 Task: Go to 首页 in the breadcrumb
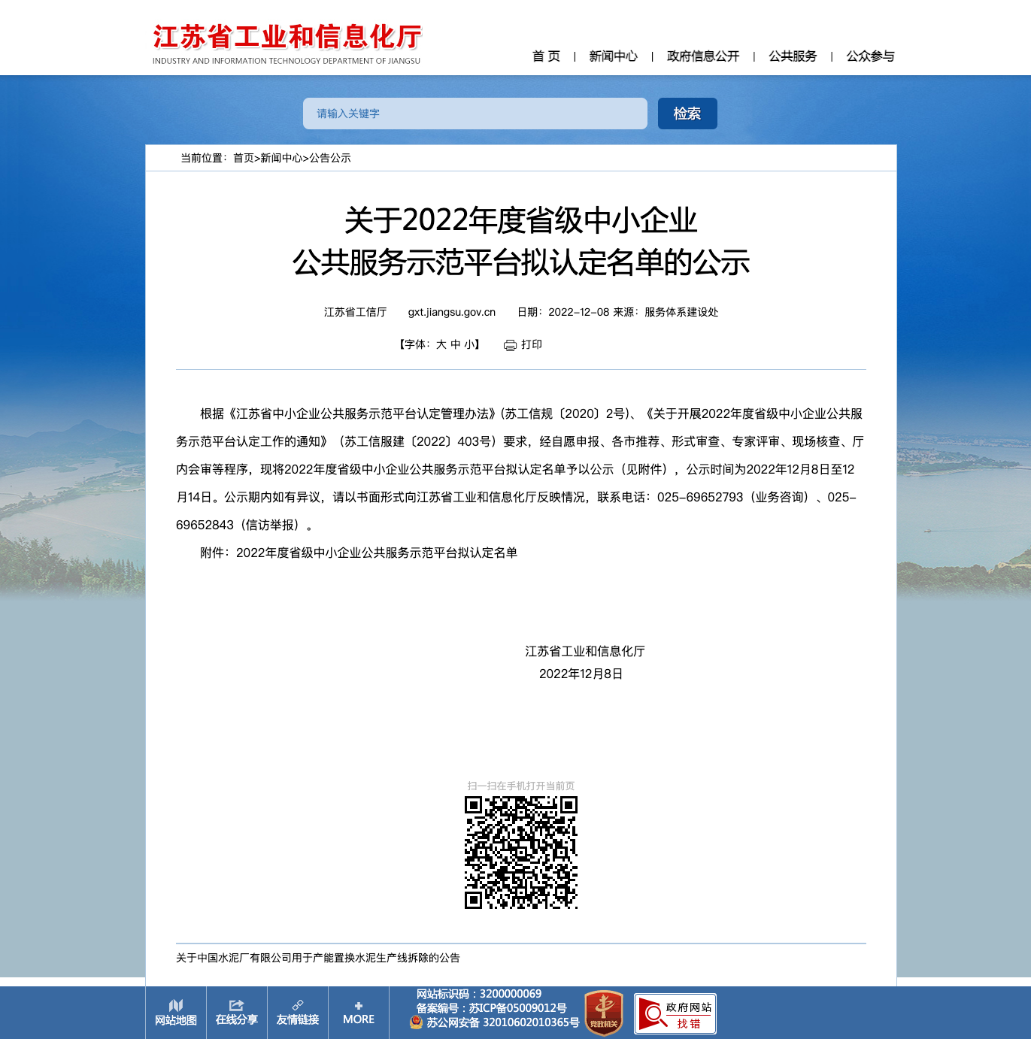pyautogui.click(x=244, y=158)
